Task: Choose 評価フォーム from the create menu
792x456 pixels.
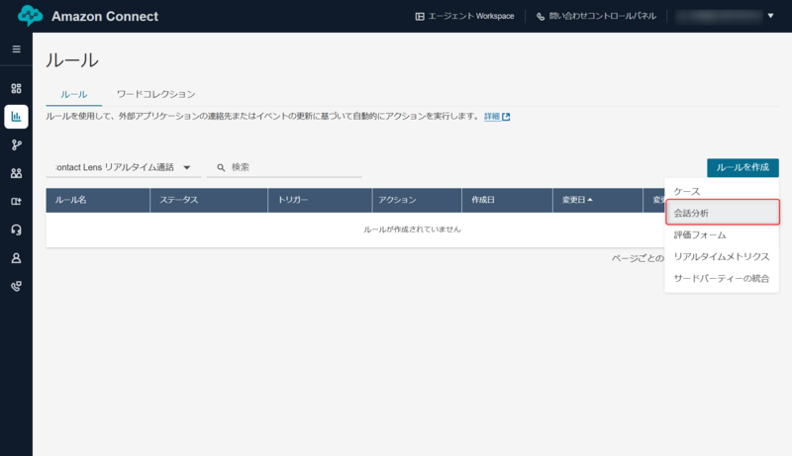Action: click(722, 234)
